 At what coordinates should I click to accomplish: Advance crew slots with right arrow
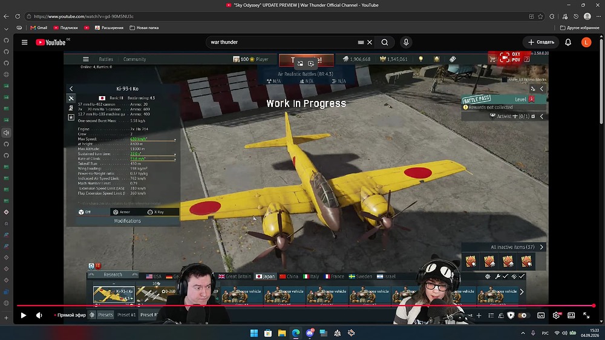[x=522, y=292]
